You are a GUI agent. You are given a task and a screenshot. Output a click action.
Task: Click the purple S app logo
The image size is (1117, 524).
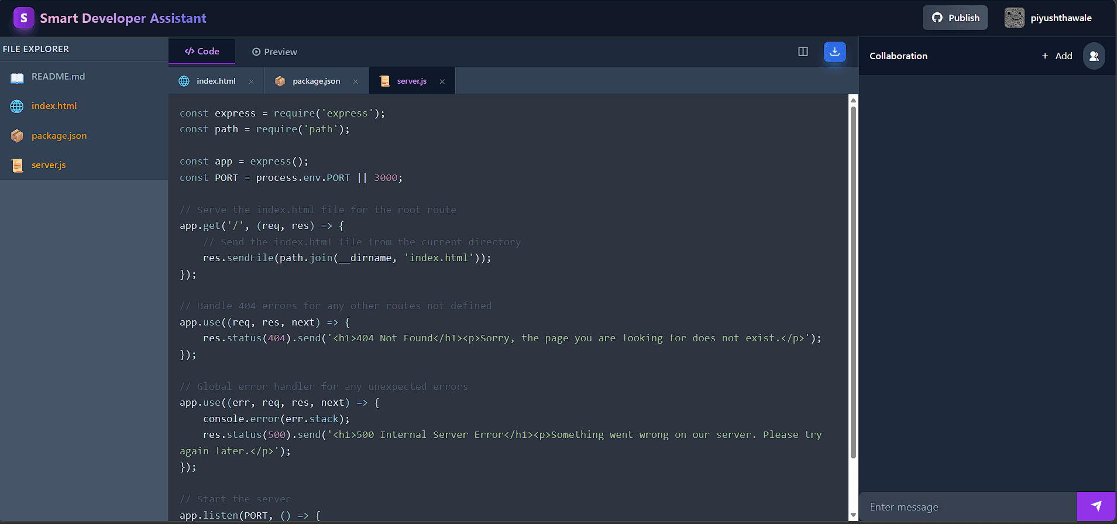click(24, 18)
